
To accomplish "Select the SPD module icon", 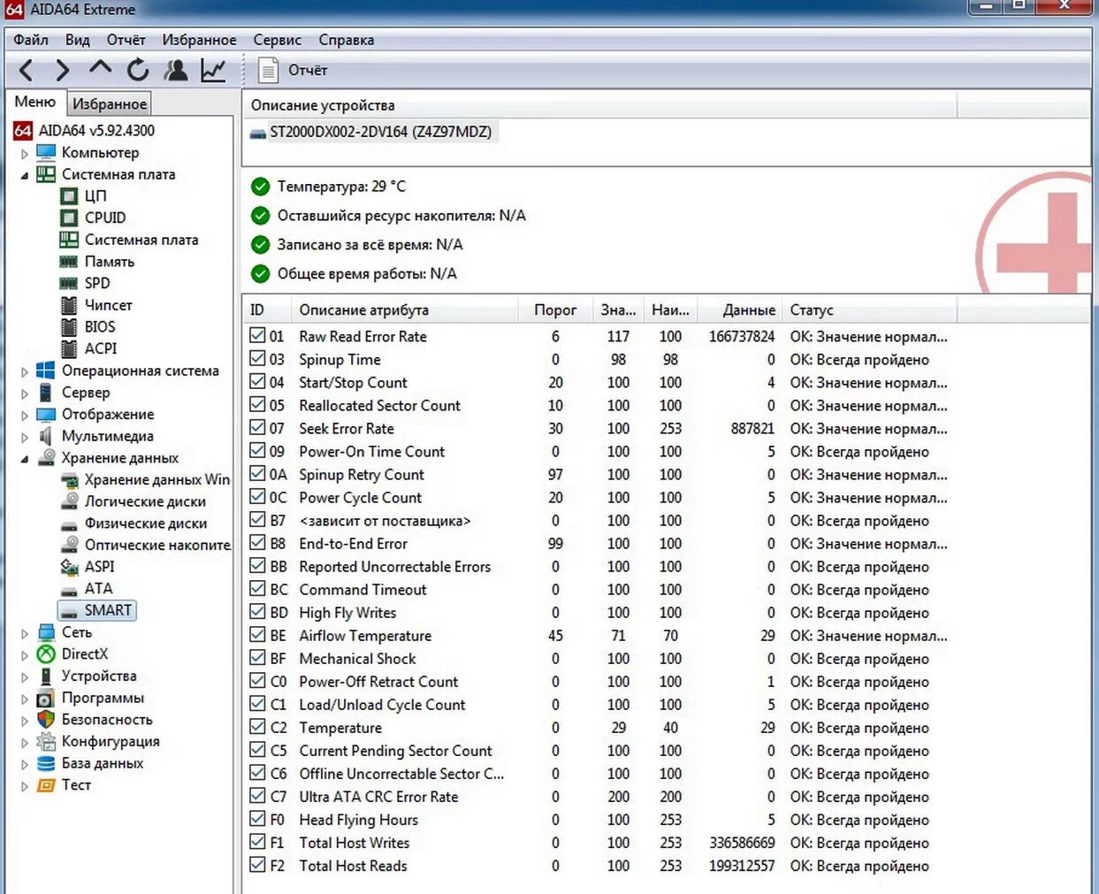I will (x=69, y=283).
